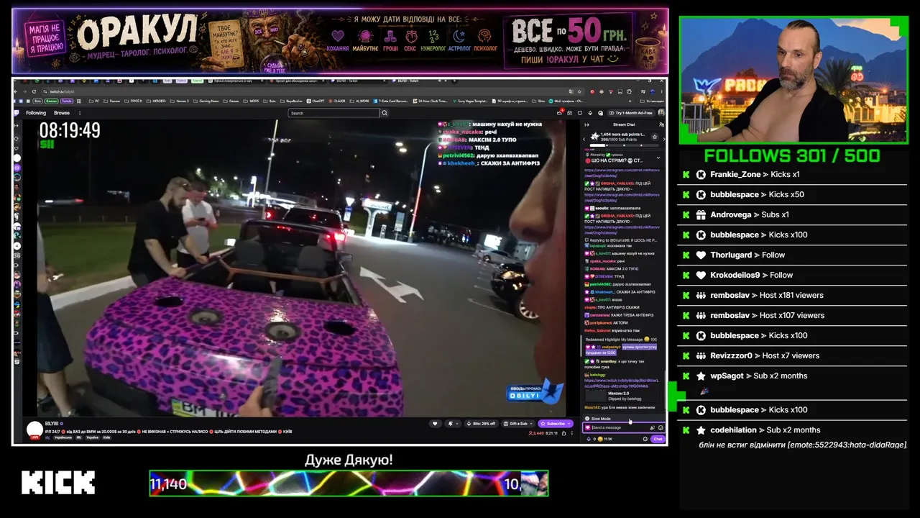Click the Gift a Sub button
Screen dimensions: 920x518
(517, 424)
